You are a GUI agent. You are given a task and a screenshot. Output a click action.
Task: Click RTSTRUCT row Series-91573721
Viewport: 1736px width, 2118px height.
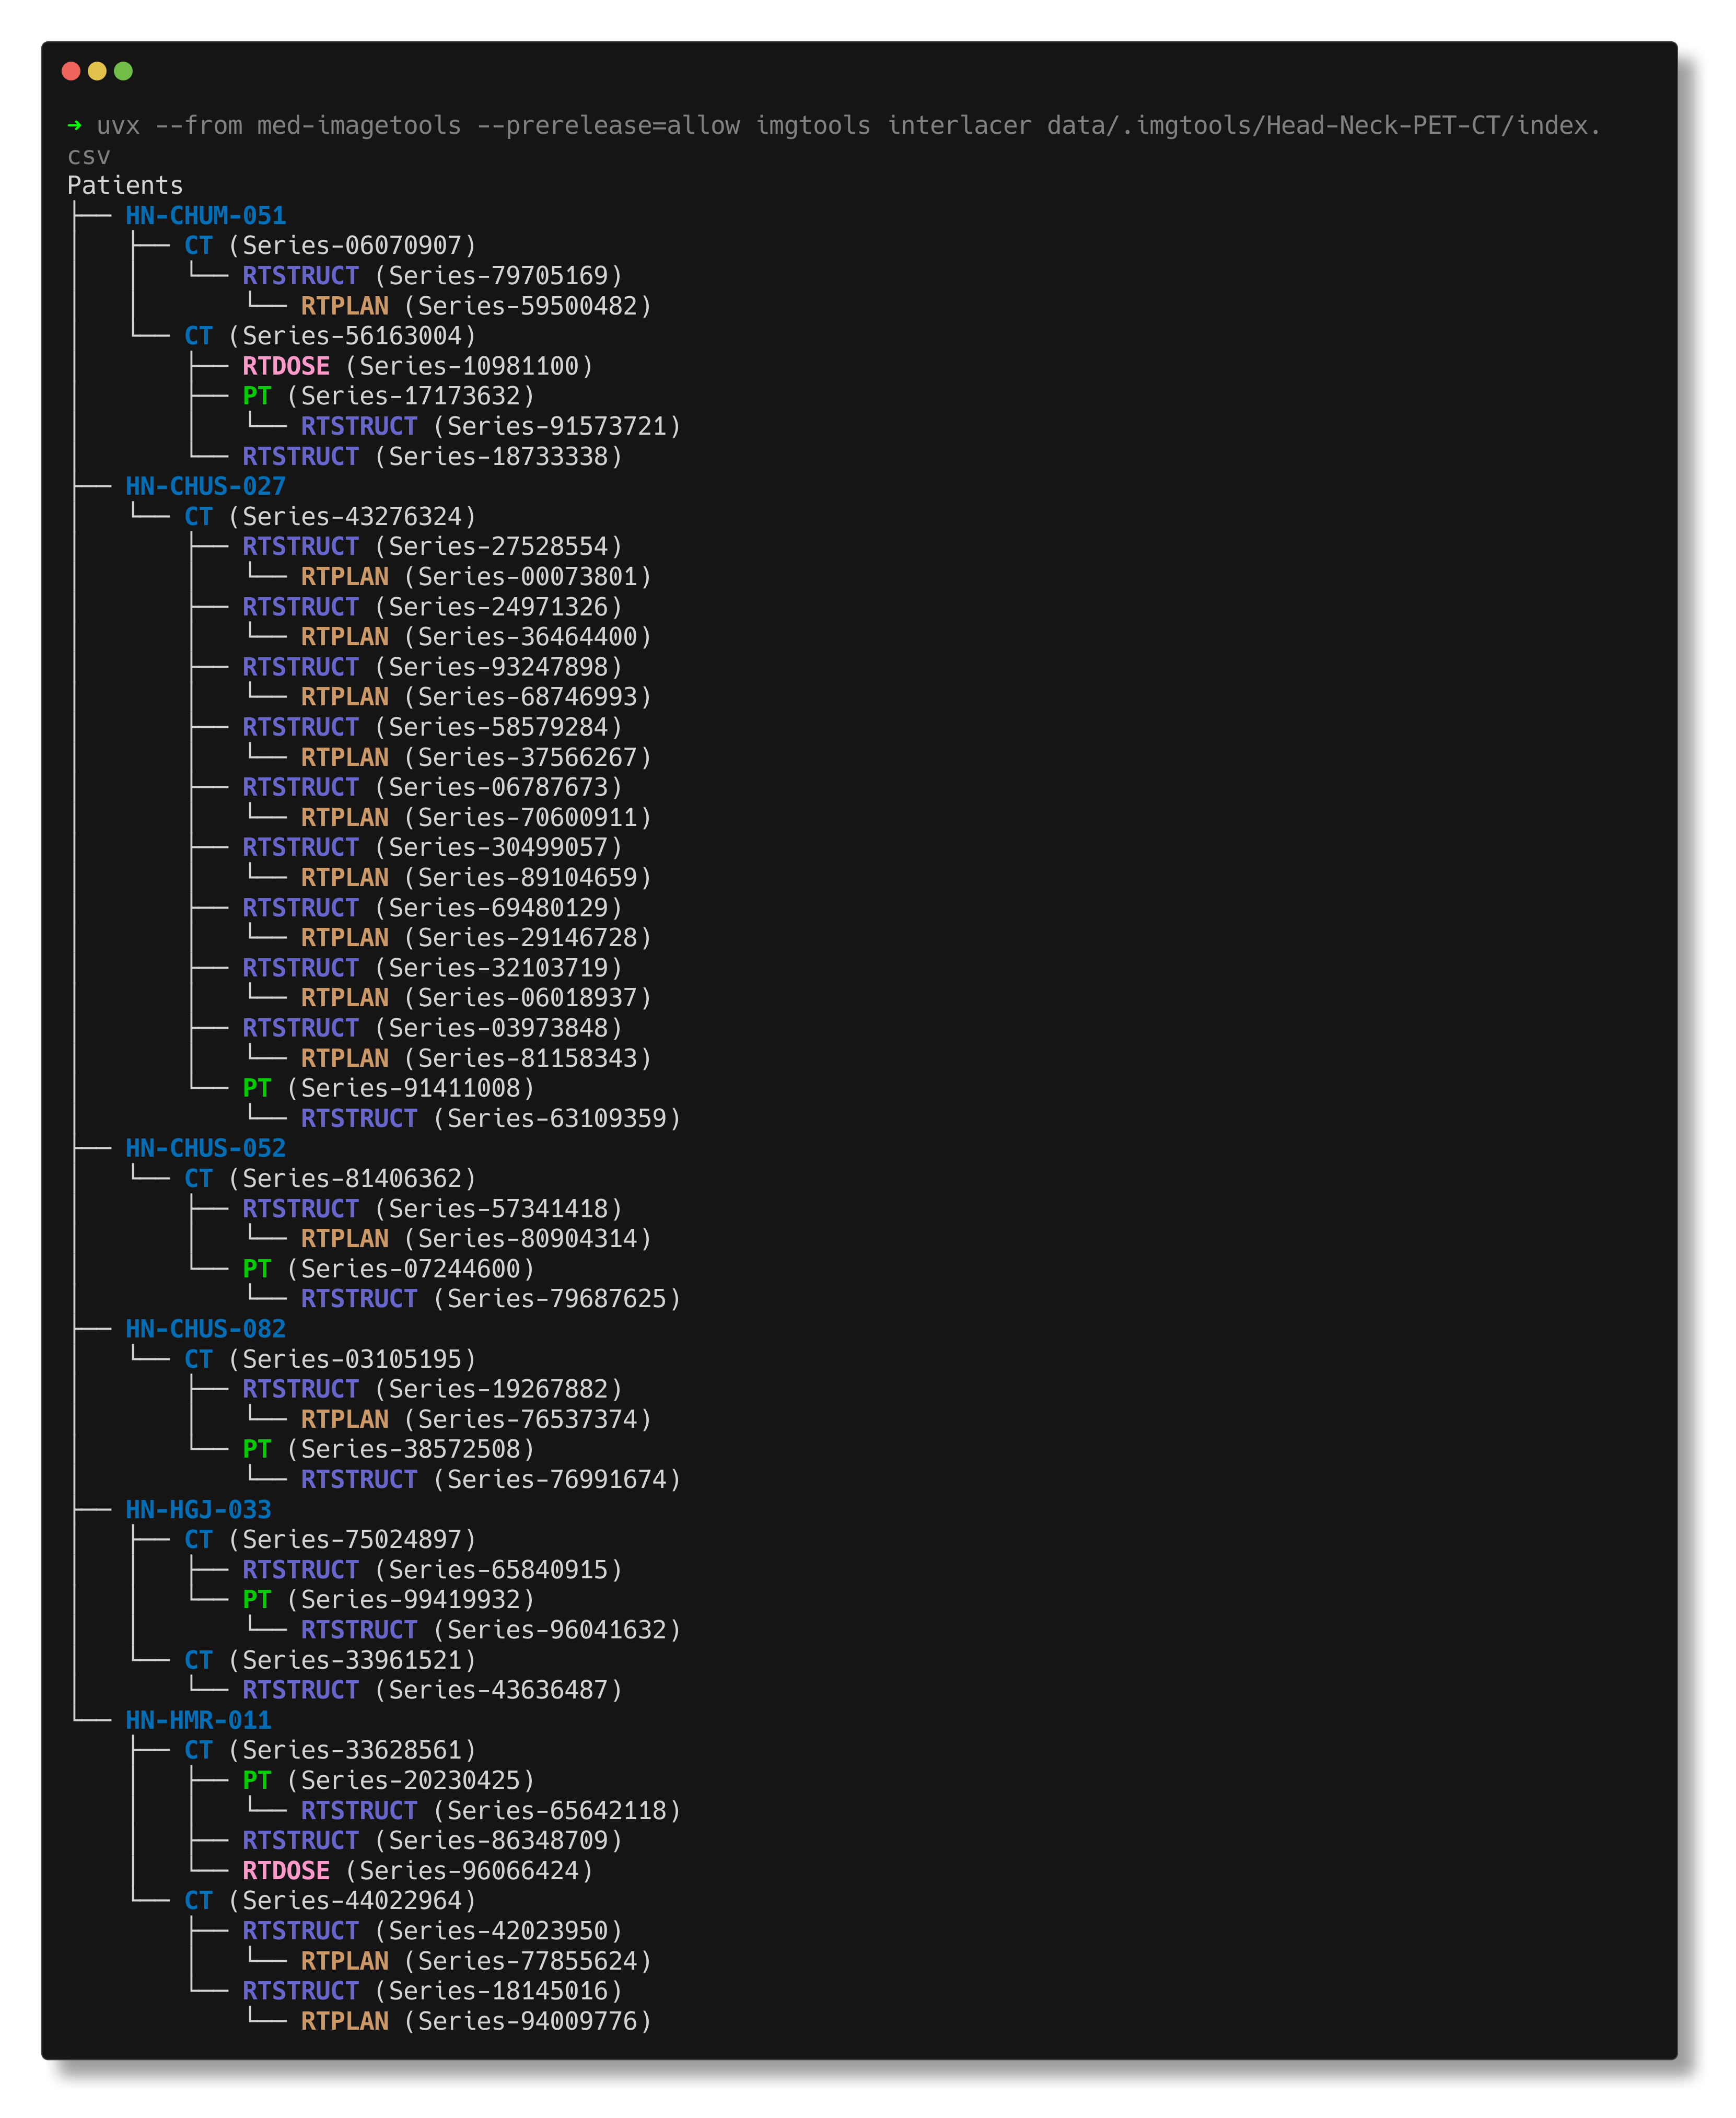491,426
